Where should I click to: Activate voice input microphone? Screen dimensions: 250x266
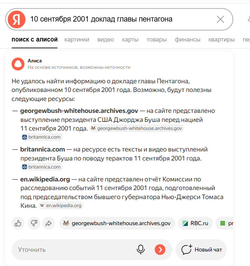140,250
